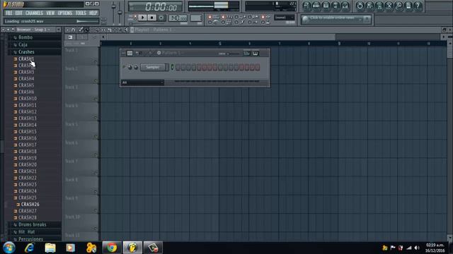Open the playlist view shortcut icon
The width and height of the screenshot is (453, 254).
click(x=306, y=6)
